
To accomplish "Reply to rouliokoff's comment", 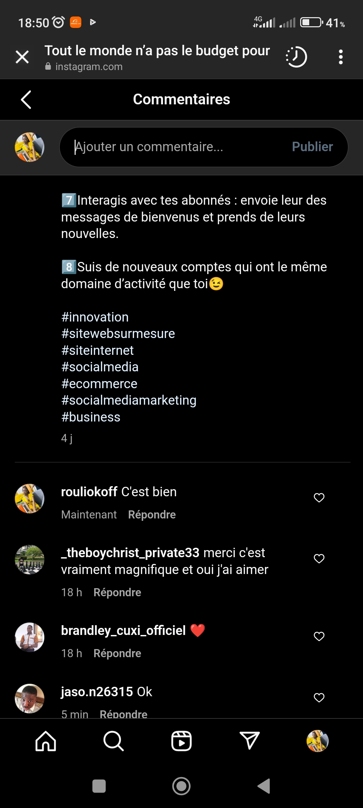I will (152, 515).
